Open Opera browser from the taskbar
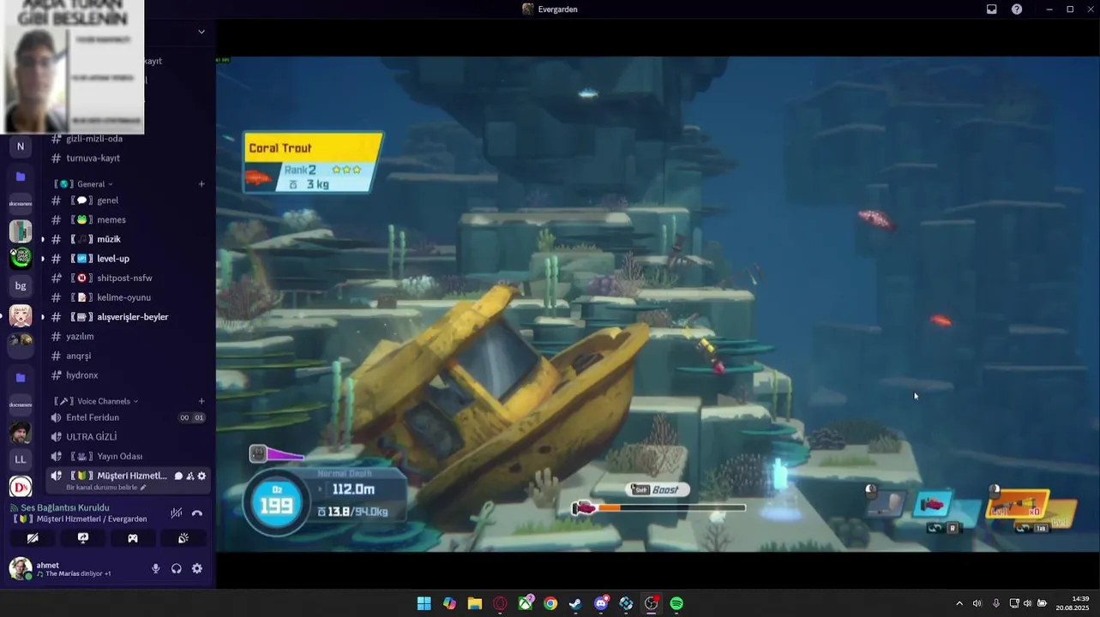This screenshot has height=617, width=1100. pos(500,603)
